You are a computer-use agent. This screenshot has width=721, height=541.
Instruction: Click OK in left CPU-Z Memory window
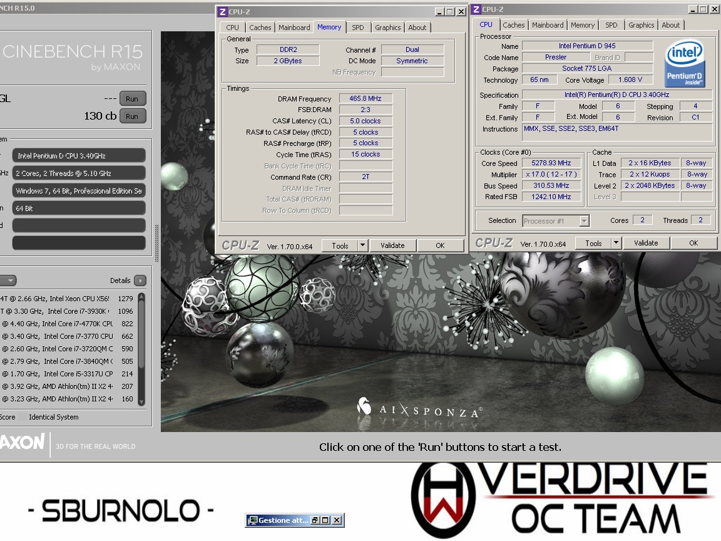coord(440,245)
